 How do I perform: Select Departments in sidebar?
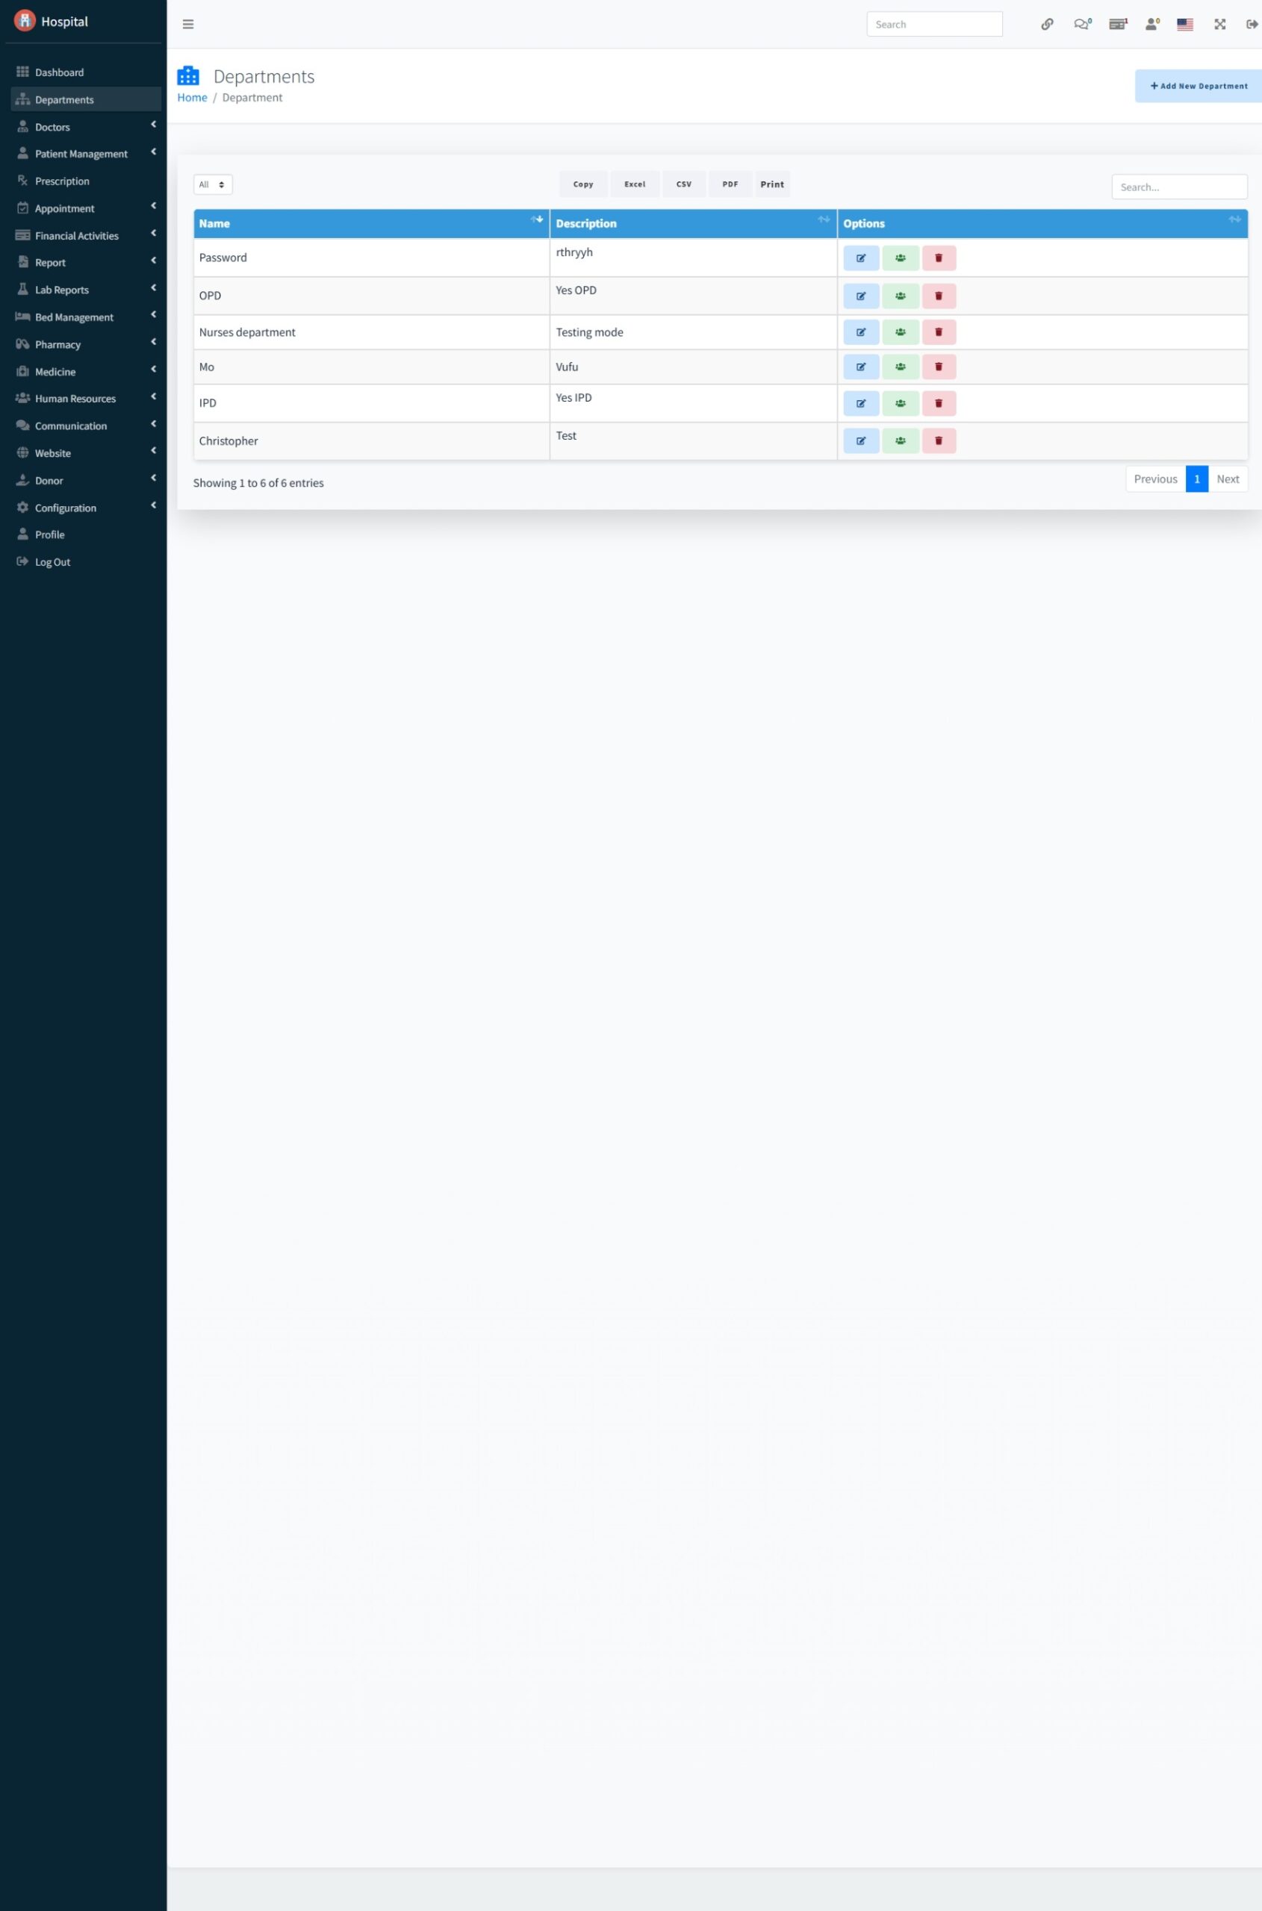[86, 100]
